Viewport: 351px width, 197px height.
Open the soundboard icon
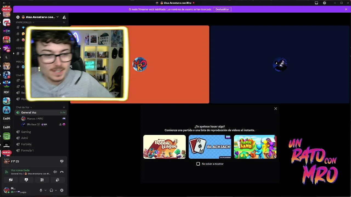[58, 180]
